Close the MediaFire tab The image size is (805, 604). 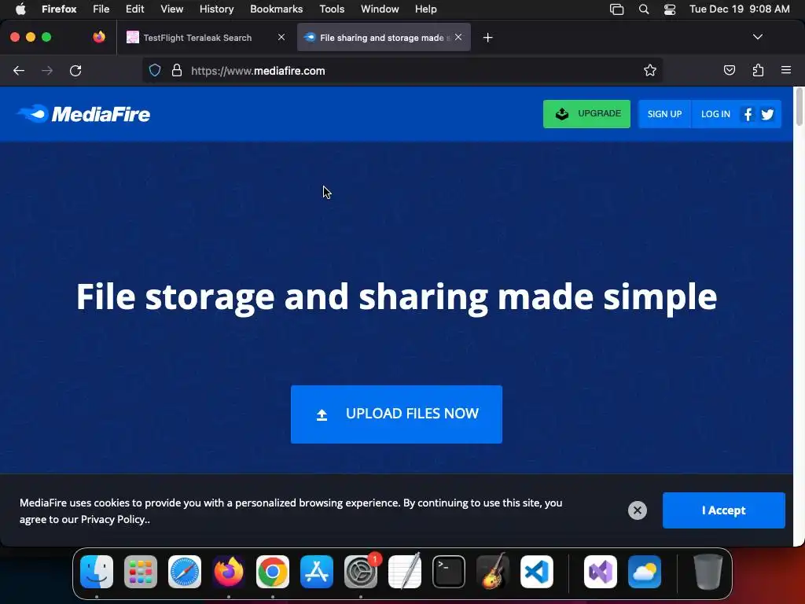tap(458, 37)
